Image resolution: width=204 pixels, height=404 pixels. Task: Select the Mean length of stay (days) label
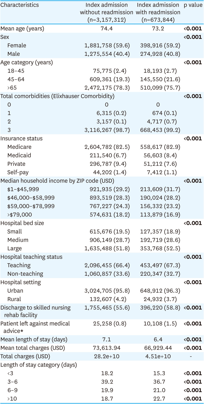34,339
